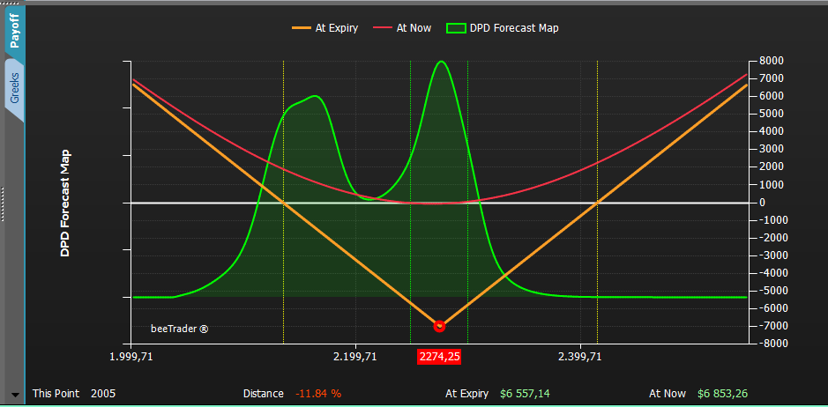The height and width of the screenshot is (407, 828).
Task: Toggle the DPD Forecast Map legend entry
Action: [x=503, y=28]
